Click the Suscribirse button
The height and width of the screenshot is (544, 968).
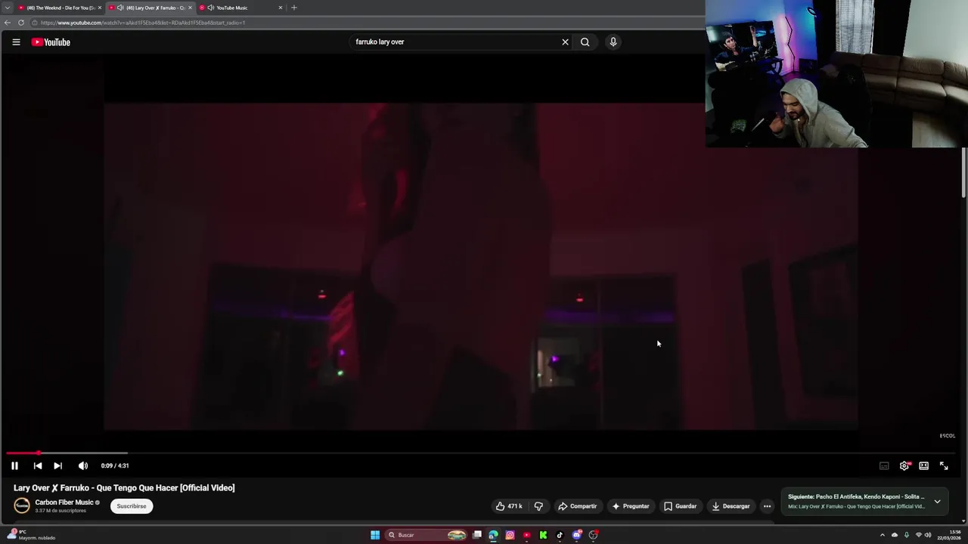coord(132,506)
